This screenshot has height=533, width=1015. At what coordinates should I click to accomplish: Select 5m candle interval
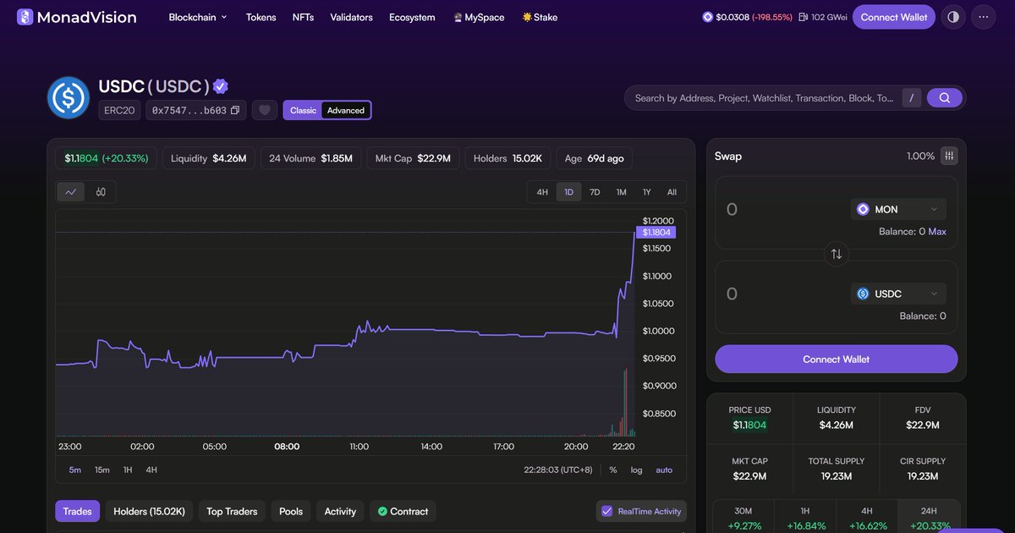pos(75,470)
